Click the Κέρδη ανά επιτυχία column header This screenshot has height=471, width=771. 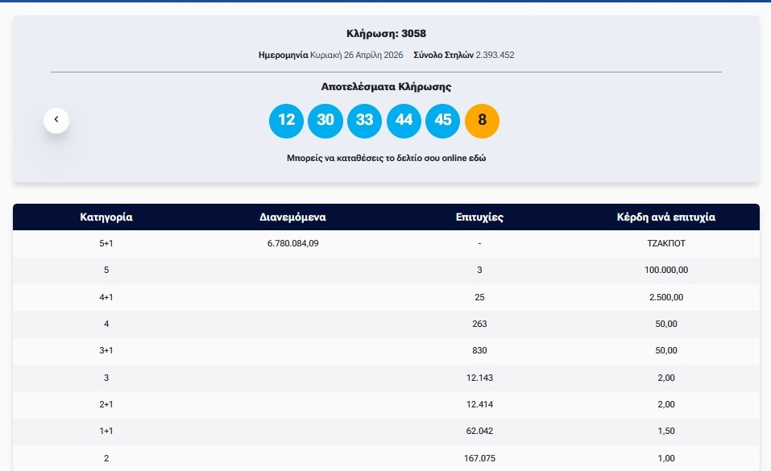[x=665, y=217]
